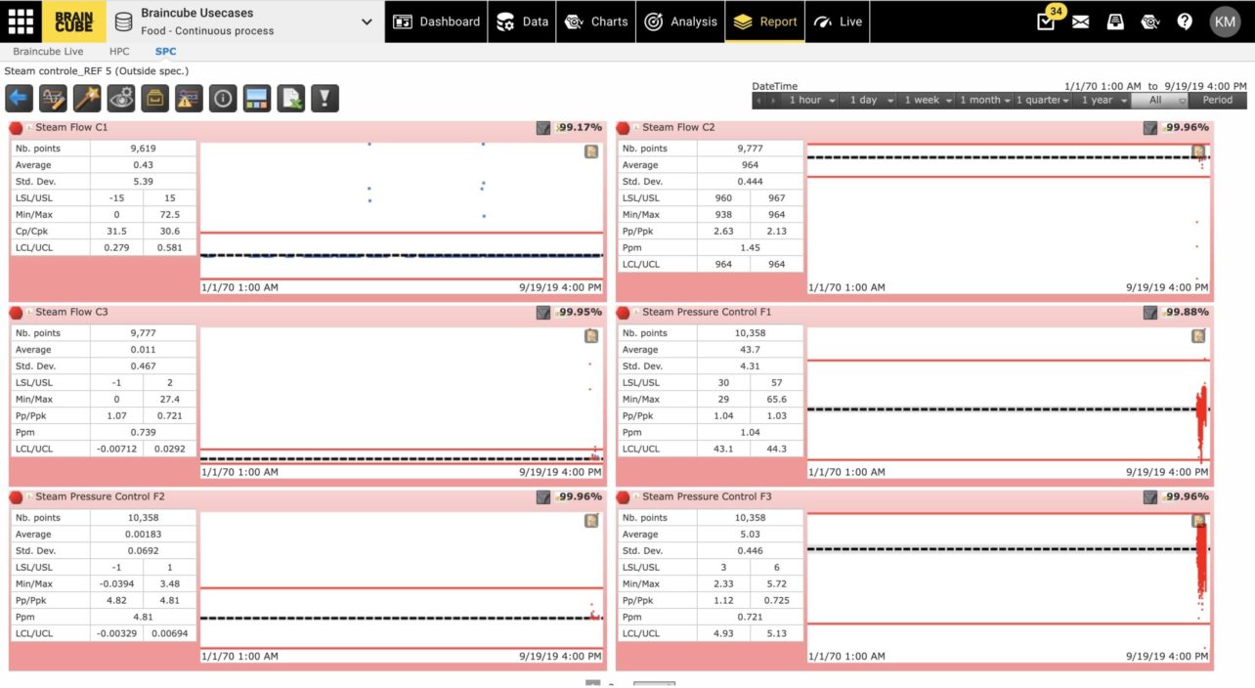Open the info circle icon in toolbar
Image resolution: width=1255 pixels, height=688 pixels.
point(223,98)
